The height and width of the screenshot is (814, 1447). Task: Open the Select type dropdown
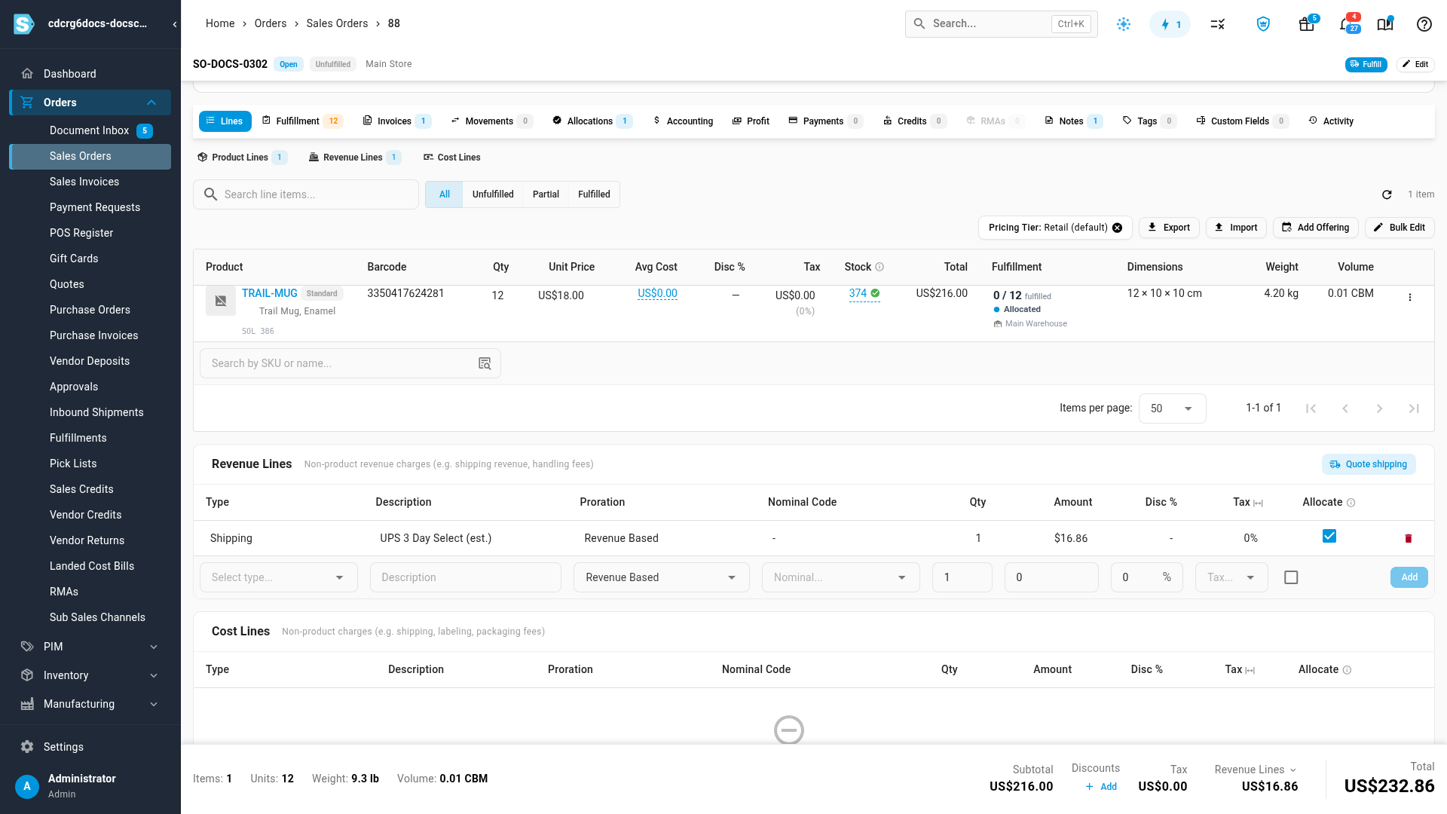pos(279,577)
